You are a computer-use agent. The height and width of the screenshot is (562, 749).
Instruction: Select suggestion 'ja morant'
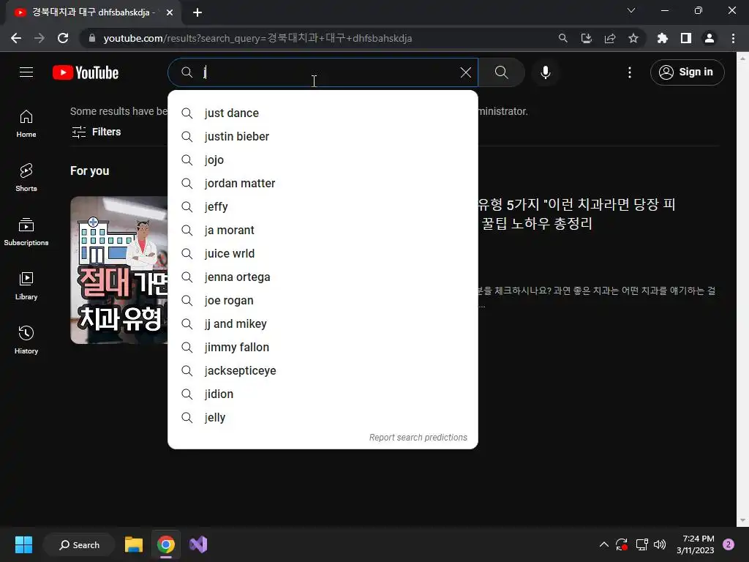click(x=323, y=231)
